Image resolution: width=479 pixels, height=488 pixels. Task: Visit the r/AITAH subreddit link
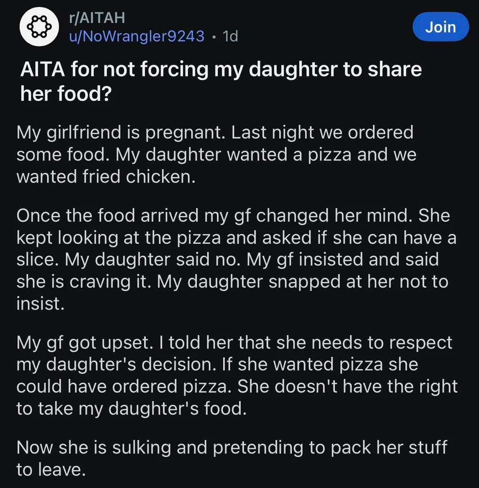[97, 17]
